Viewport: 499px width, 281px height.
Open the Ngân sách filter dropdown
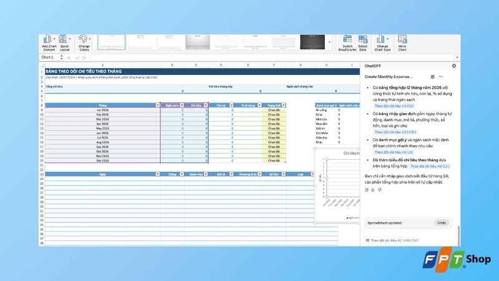[x=182, y=105]
